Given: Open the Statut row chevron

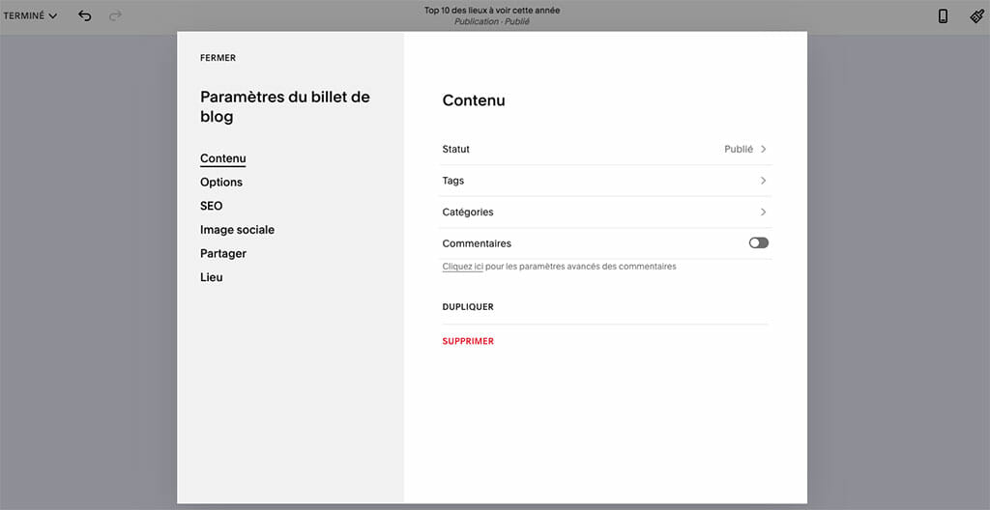Looking at the screenshot, I should tap(764, 149).
